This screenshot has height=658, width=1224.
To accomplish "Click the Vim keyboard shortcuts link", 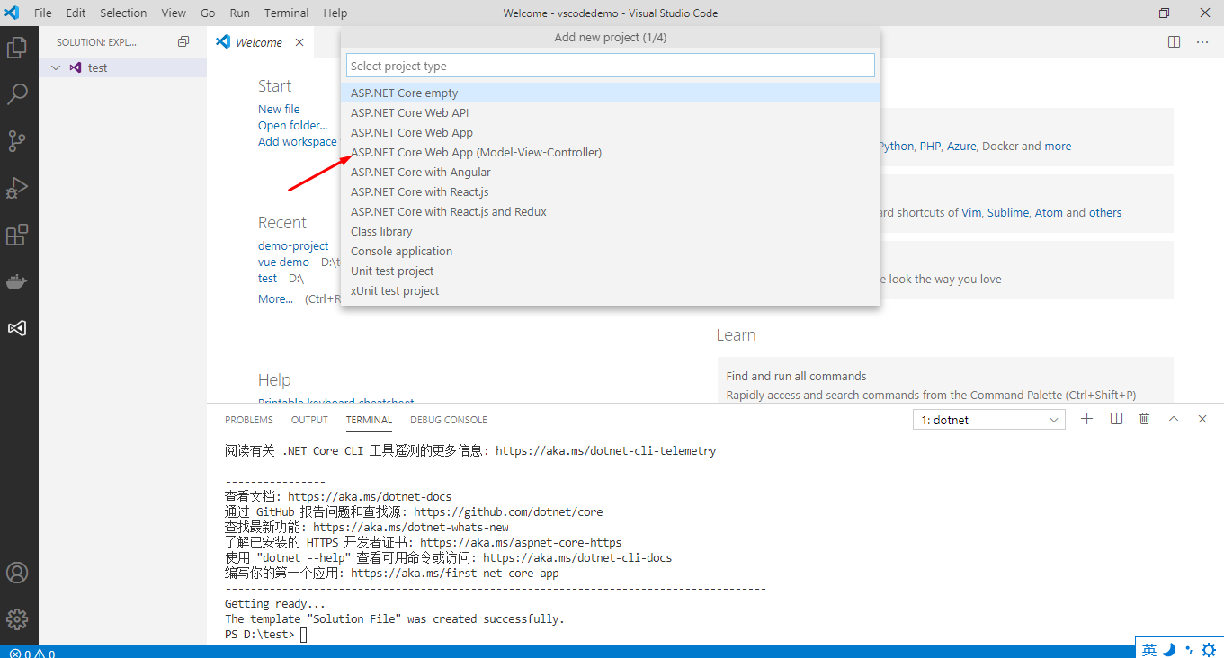I will [x=971, y=212].
